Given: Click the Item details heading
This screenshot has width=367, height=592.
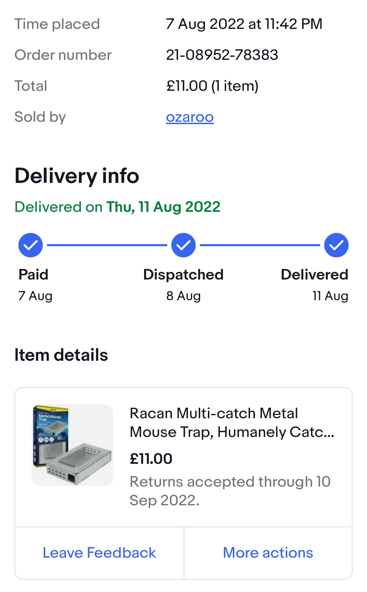Looking at the screenshot, I should [61, 355].
